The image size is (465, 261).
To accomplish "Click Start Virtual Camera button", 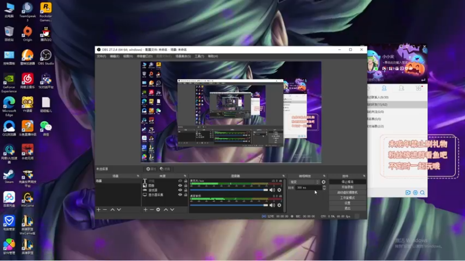I will click(347, 193).
